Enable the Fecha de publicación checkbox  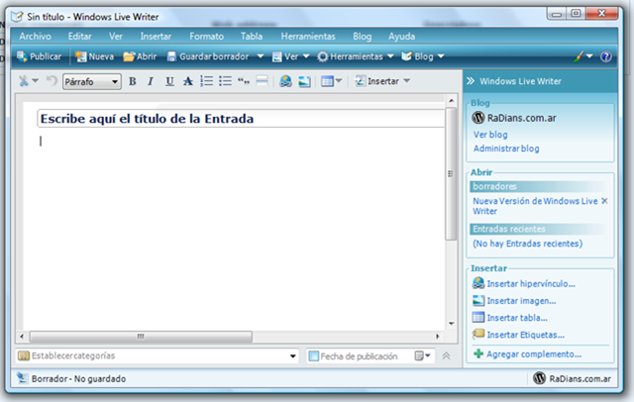(313, 355)
